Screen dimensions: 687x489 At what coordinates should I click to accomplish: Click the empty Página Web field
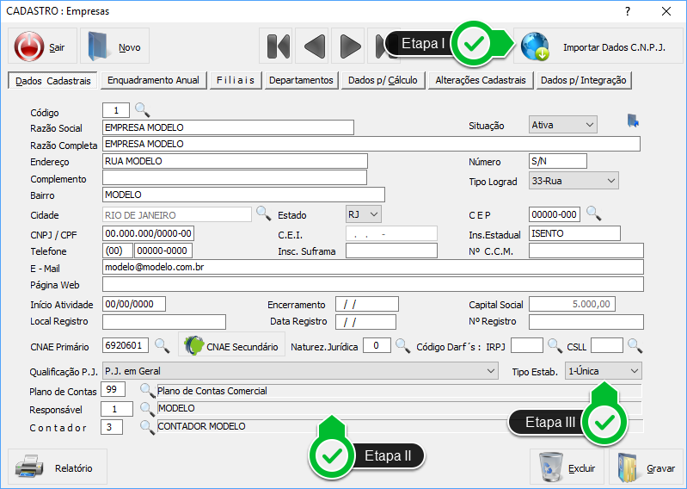373,284
